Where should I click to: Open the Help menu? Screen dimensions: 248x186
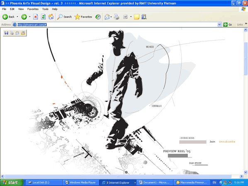tap(55, 9)
